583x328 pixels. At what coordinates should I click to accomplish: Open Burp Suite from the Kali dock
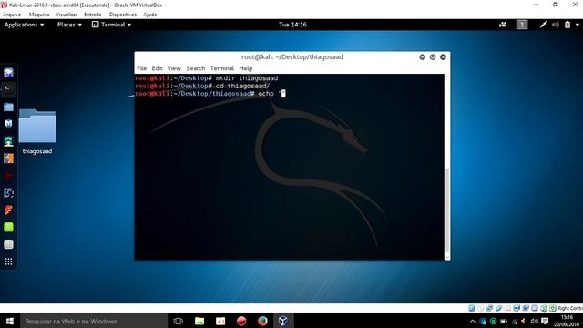(8, 159)
